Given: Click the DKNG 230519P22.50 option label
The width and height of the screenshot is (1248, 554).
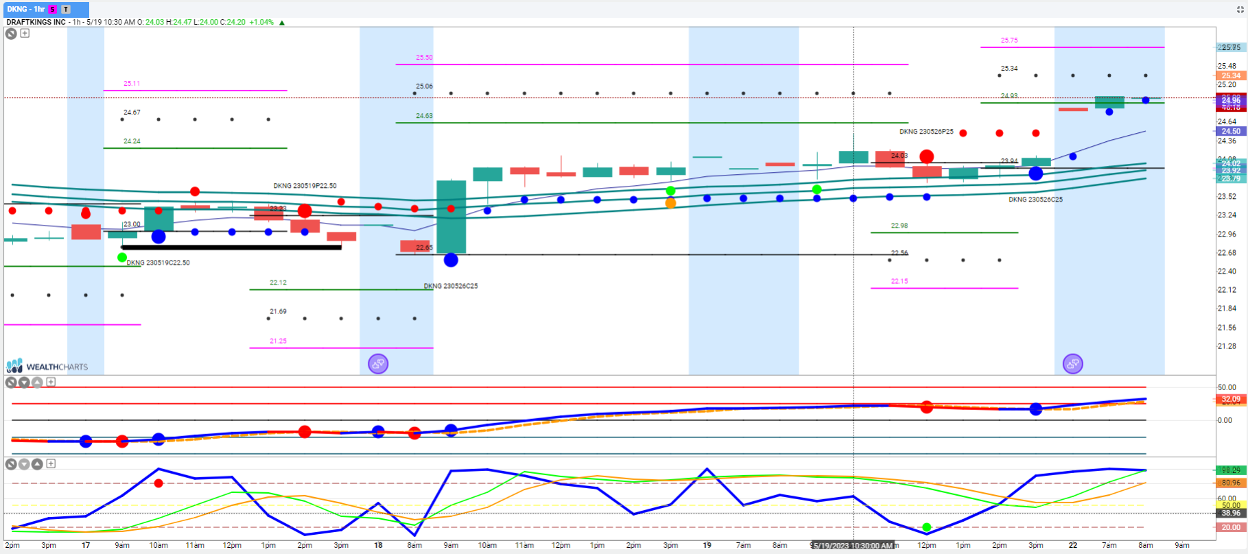Looking at the screenshot, I should (x=305, y=186).
